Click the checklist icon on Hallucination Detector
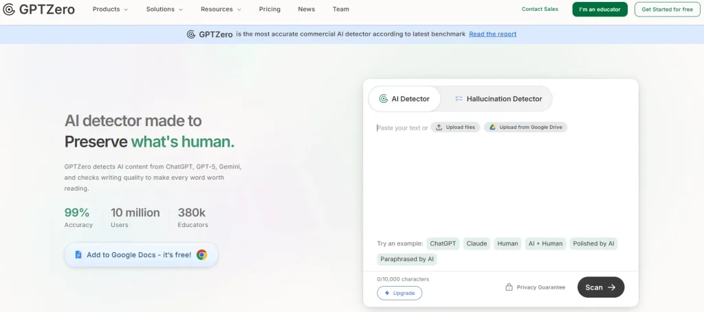The width and height of the screenshot is (704, 312). coord(459,99)
